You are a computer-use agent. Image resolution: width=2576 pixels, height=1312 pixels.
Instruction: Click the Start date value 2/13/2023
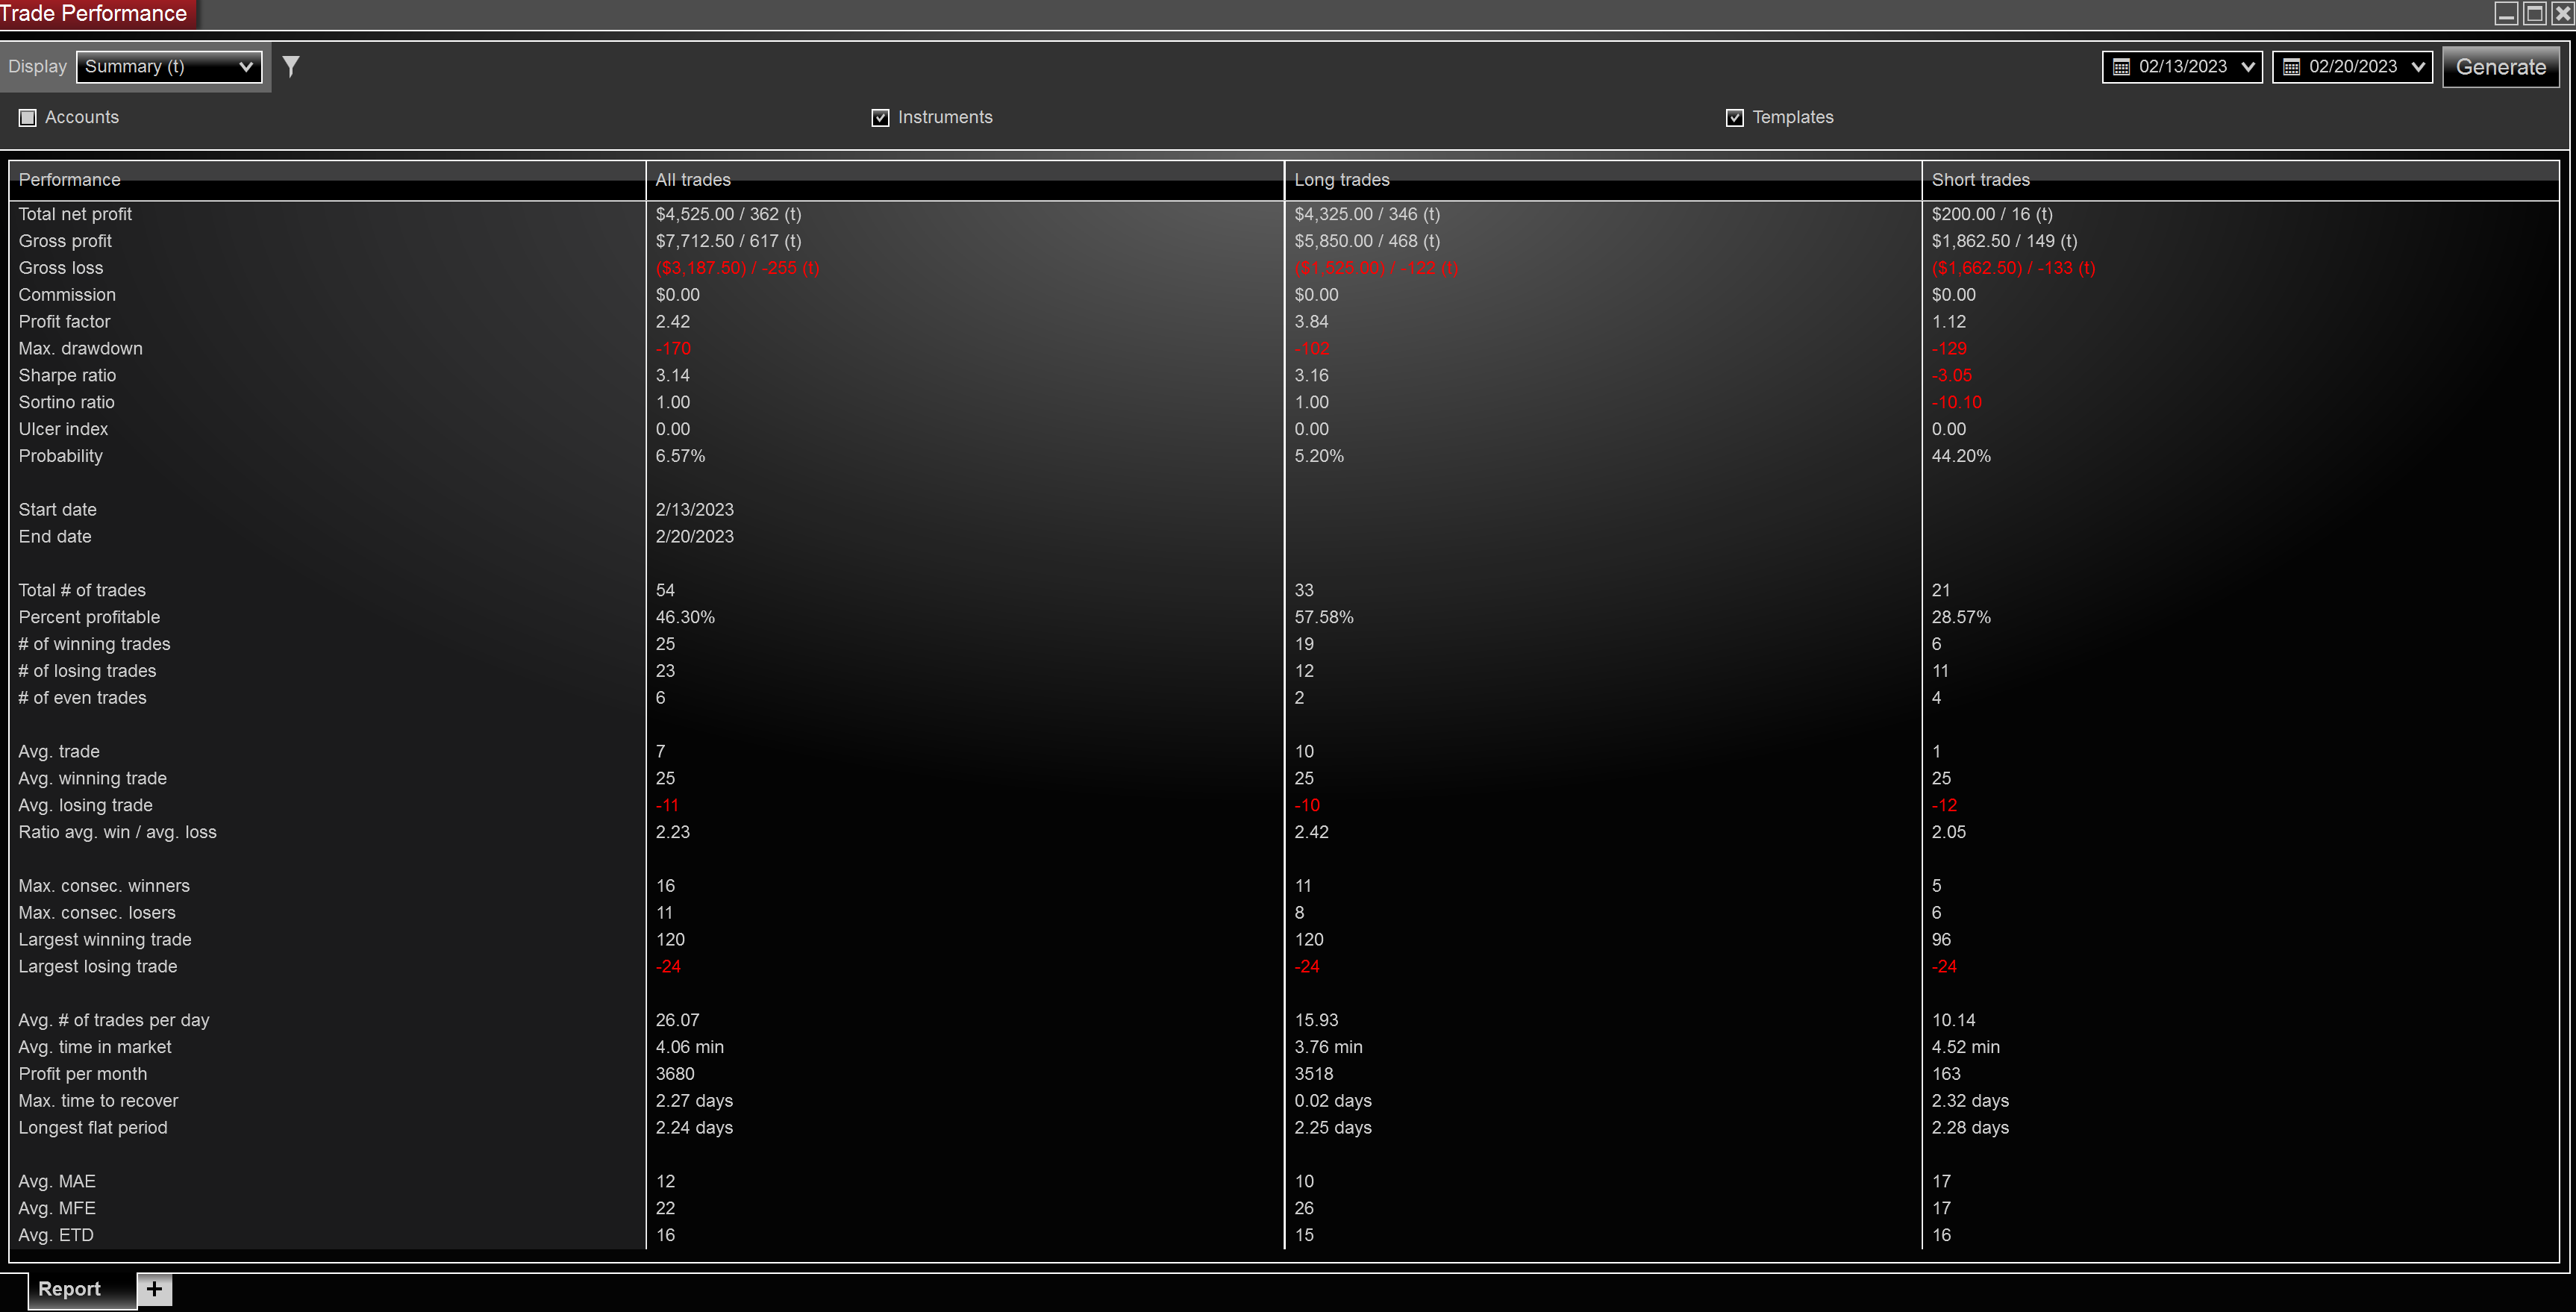(694, 510)
